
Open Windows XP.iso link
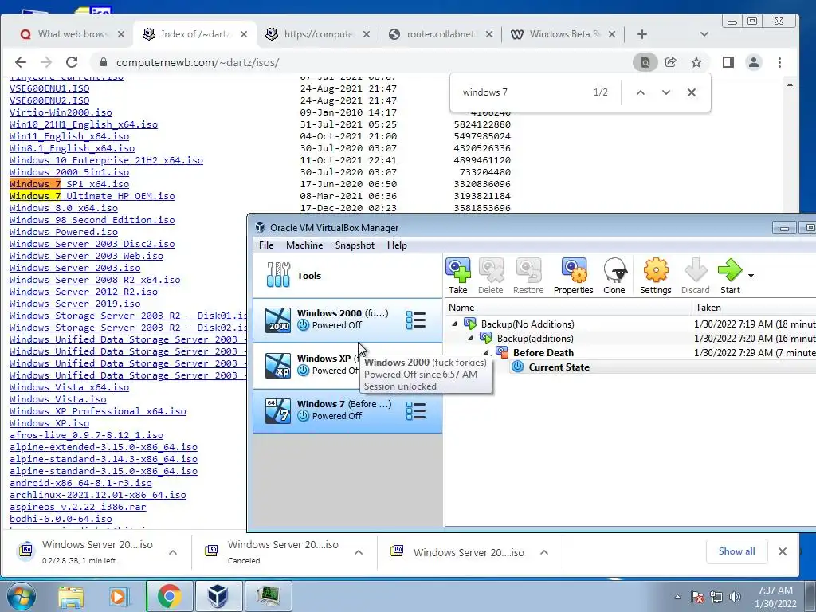tap(49, 424)
